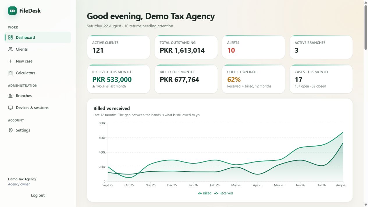Open the Active Clients card

point(118,47)
